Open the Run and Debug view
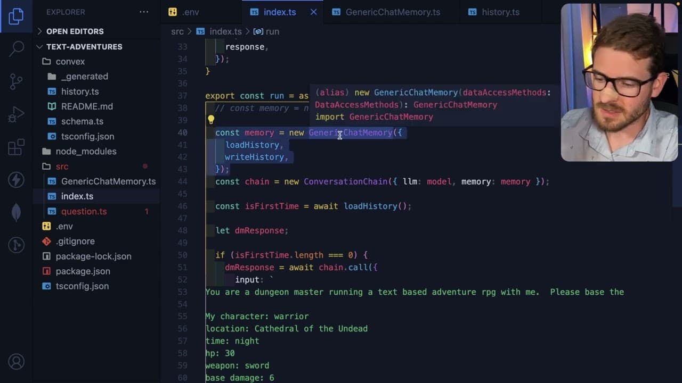682x383 pixels. (16, 114)
